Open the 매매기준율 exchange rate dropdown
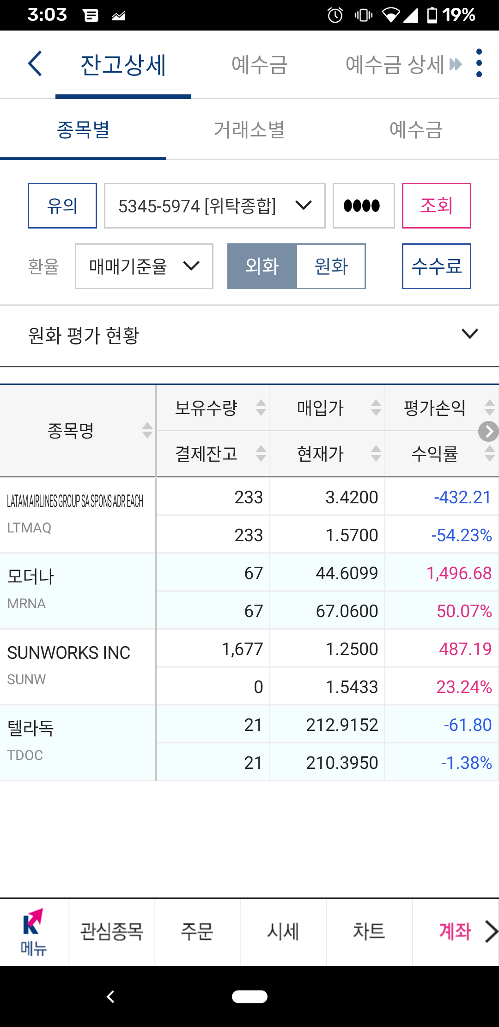This screenshot has width=499, height=1027. tap(144, 266)
